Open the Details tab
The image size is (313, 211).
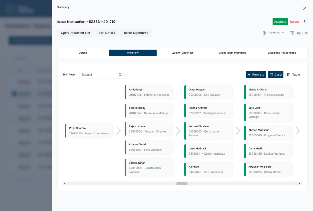coord(83,53)
